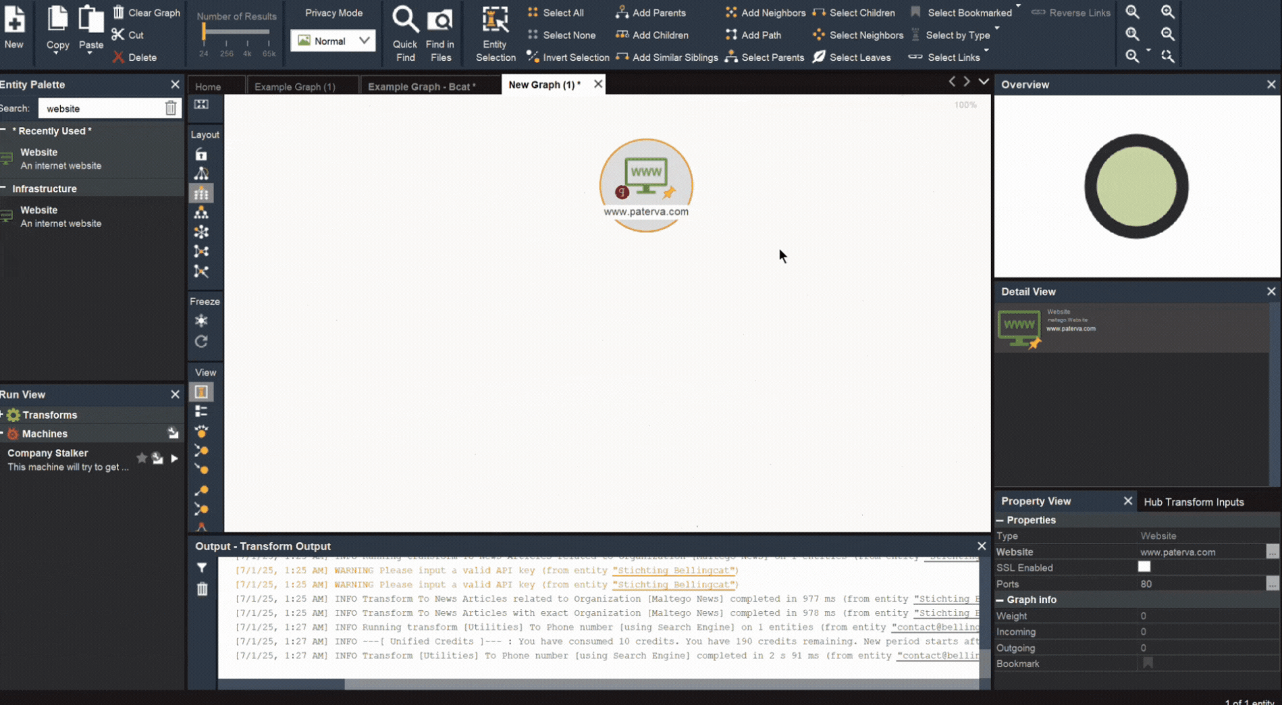The height and width of the screenshot is (705, 1282).
Task: Clear transform output with trash icon
Action: tap(202, 589)
